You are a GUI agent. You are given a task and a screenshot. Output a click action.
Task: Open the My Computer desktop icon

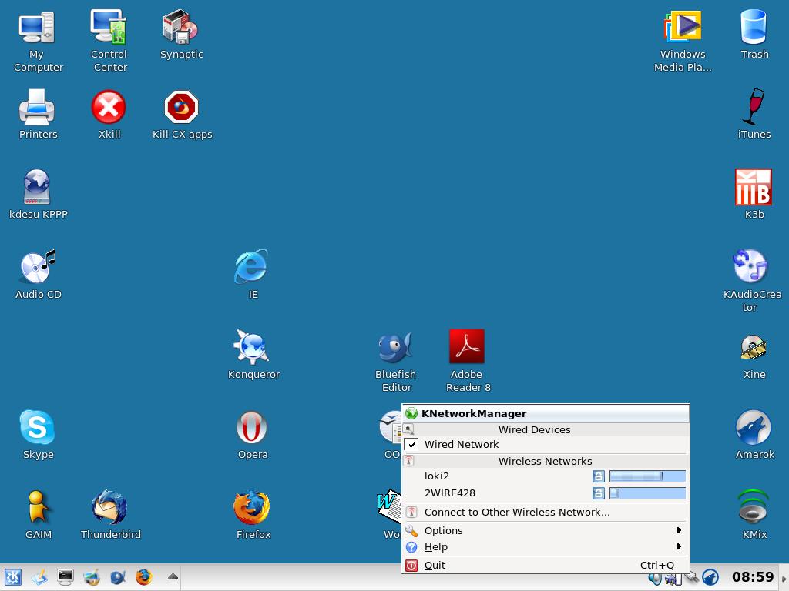pyautogui.click(x=37, y=42)
